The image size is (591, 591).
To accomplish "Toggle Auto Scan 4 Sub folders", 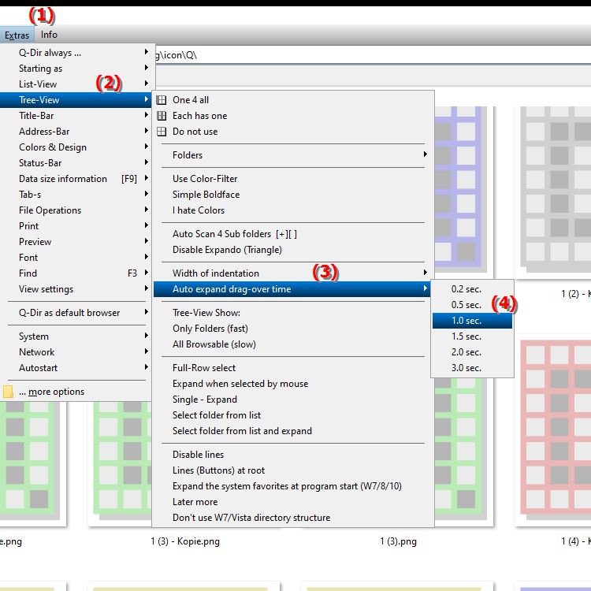I will point(293,234).
